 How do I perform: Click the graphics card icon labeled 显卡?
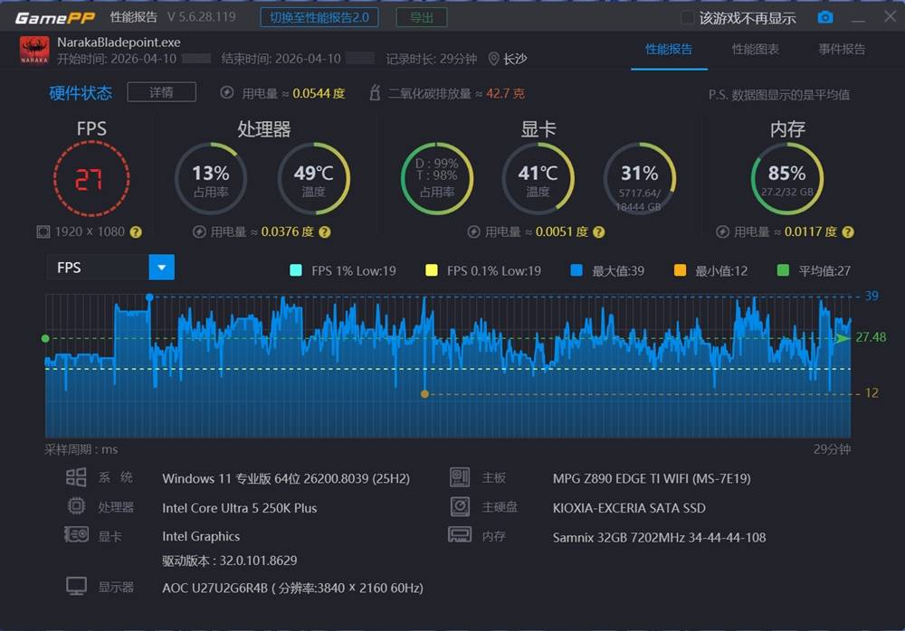76,534
